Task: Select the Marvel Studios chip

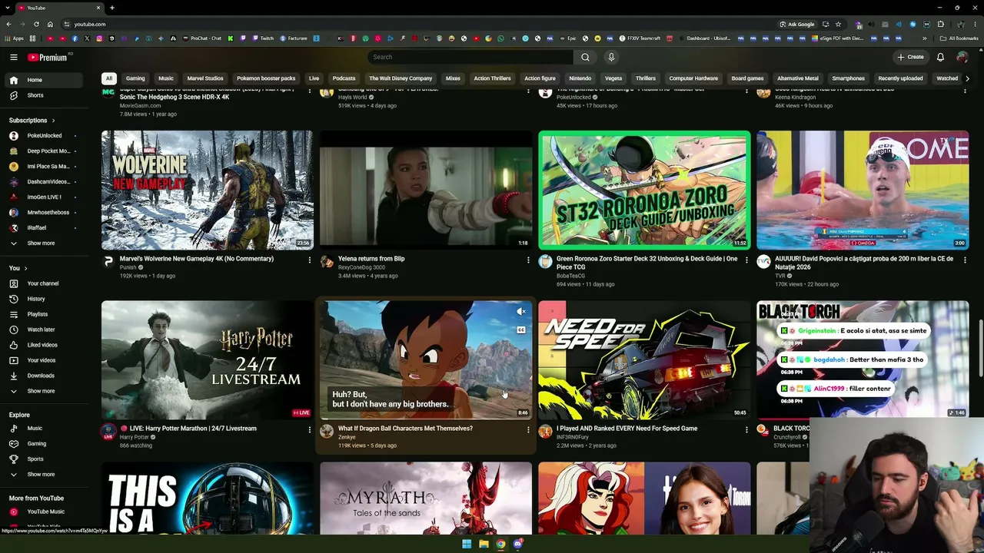Action: pos(205,78)
